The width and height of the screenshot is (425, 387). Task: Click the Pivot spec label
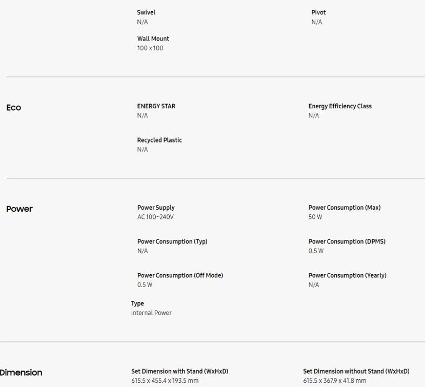pyautogui.click(x=318, y=12)
